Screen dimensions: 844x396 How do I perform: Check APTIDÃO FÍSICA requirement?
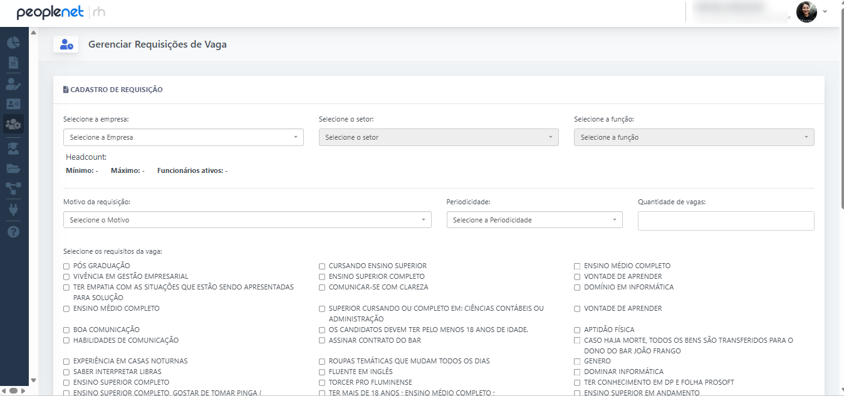(577, 330)
